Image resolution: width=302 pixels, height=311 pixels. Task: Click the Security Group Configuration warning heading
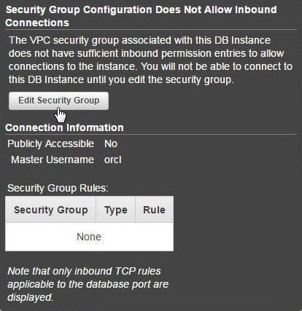click(x=141, y=16)
